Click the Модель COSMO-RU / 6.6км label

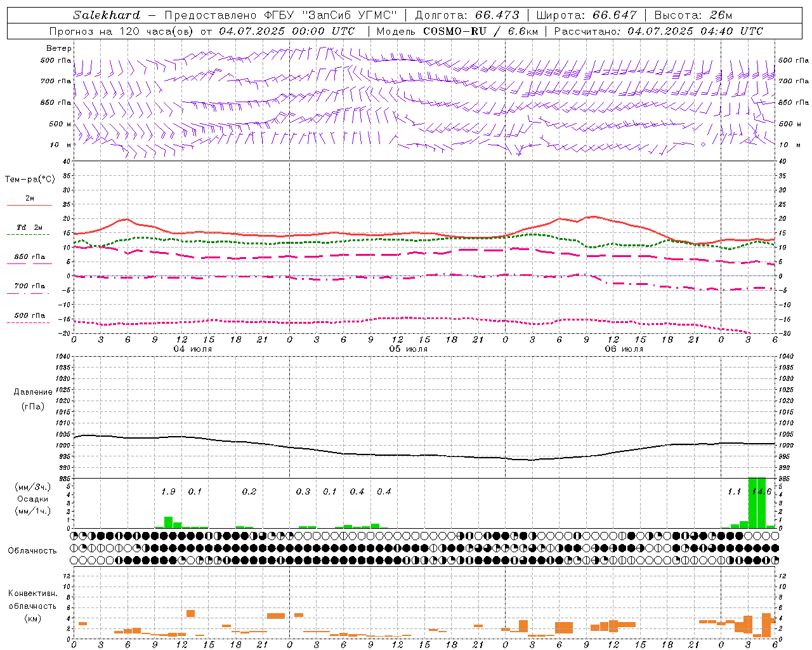coord(457,31)
